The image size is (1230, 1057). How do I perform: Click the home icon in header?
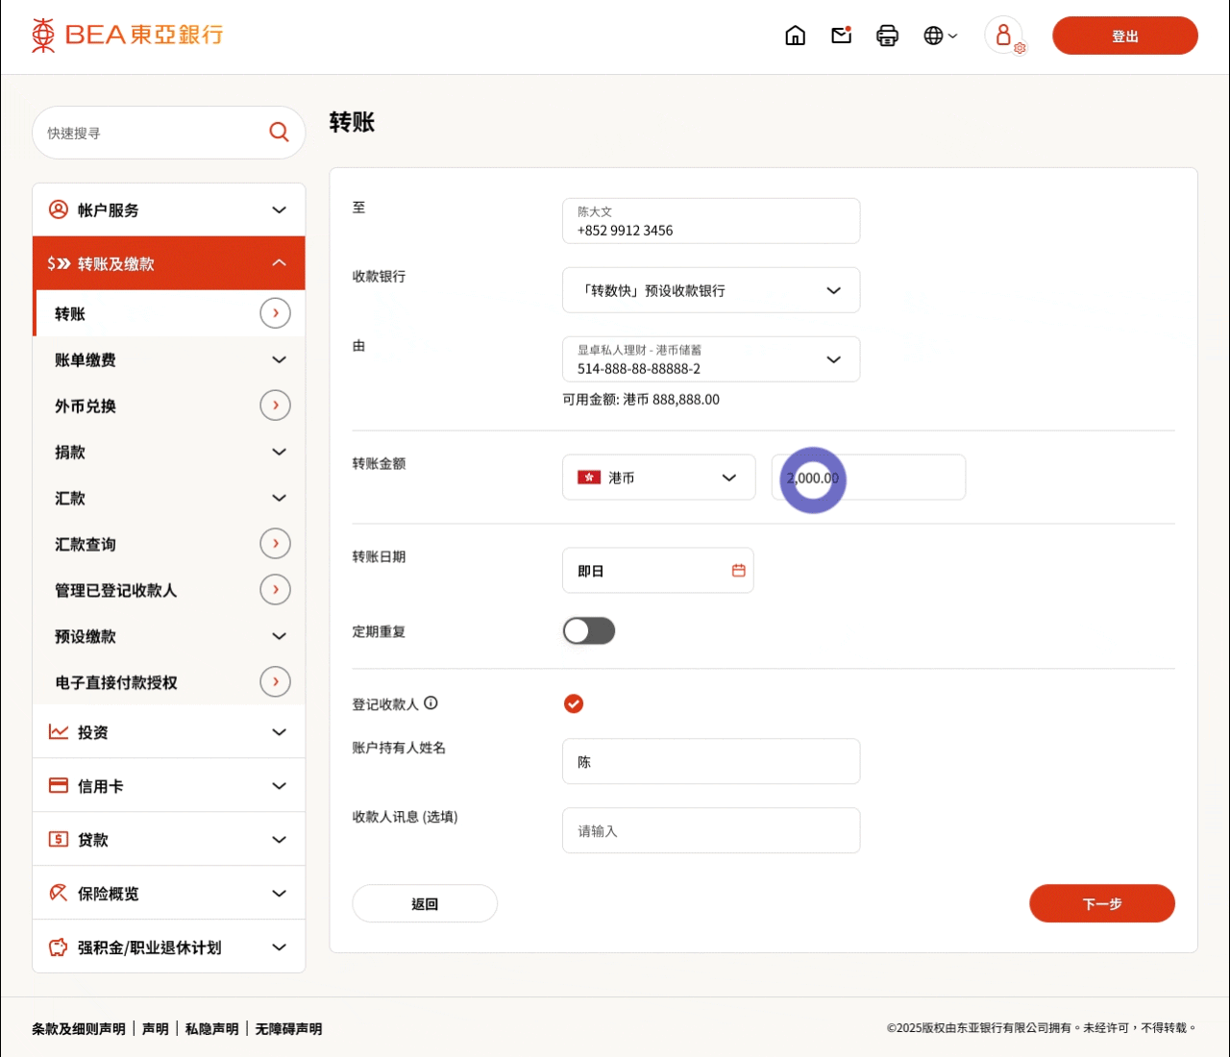click(x=795, y=36)
